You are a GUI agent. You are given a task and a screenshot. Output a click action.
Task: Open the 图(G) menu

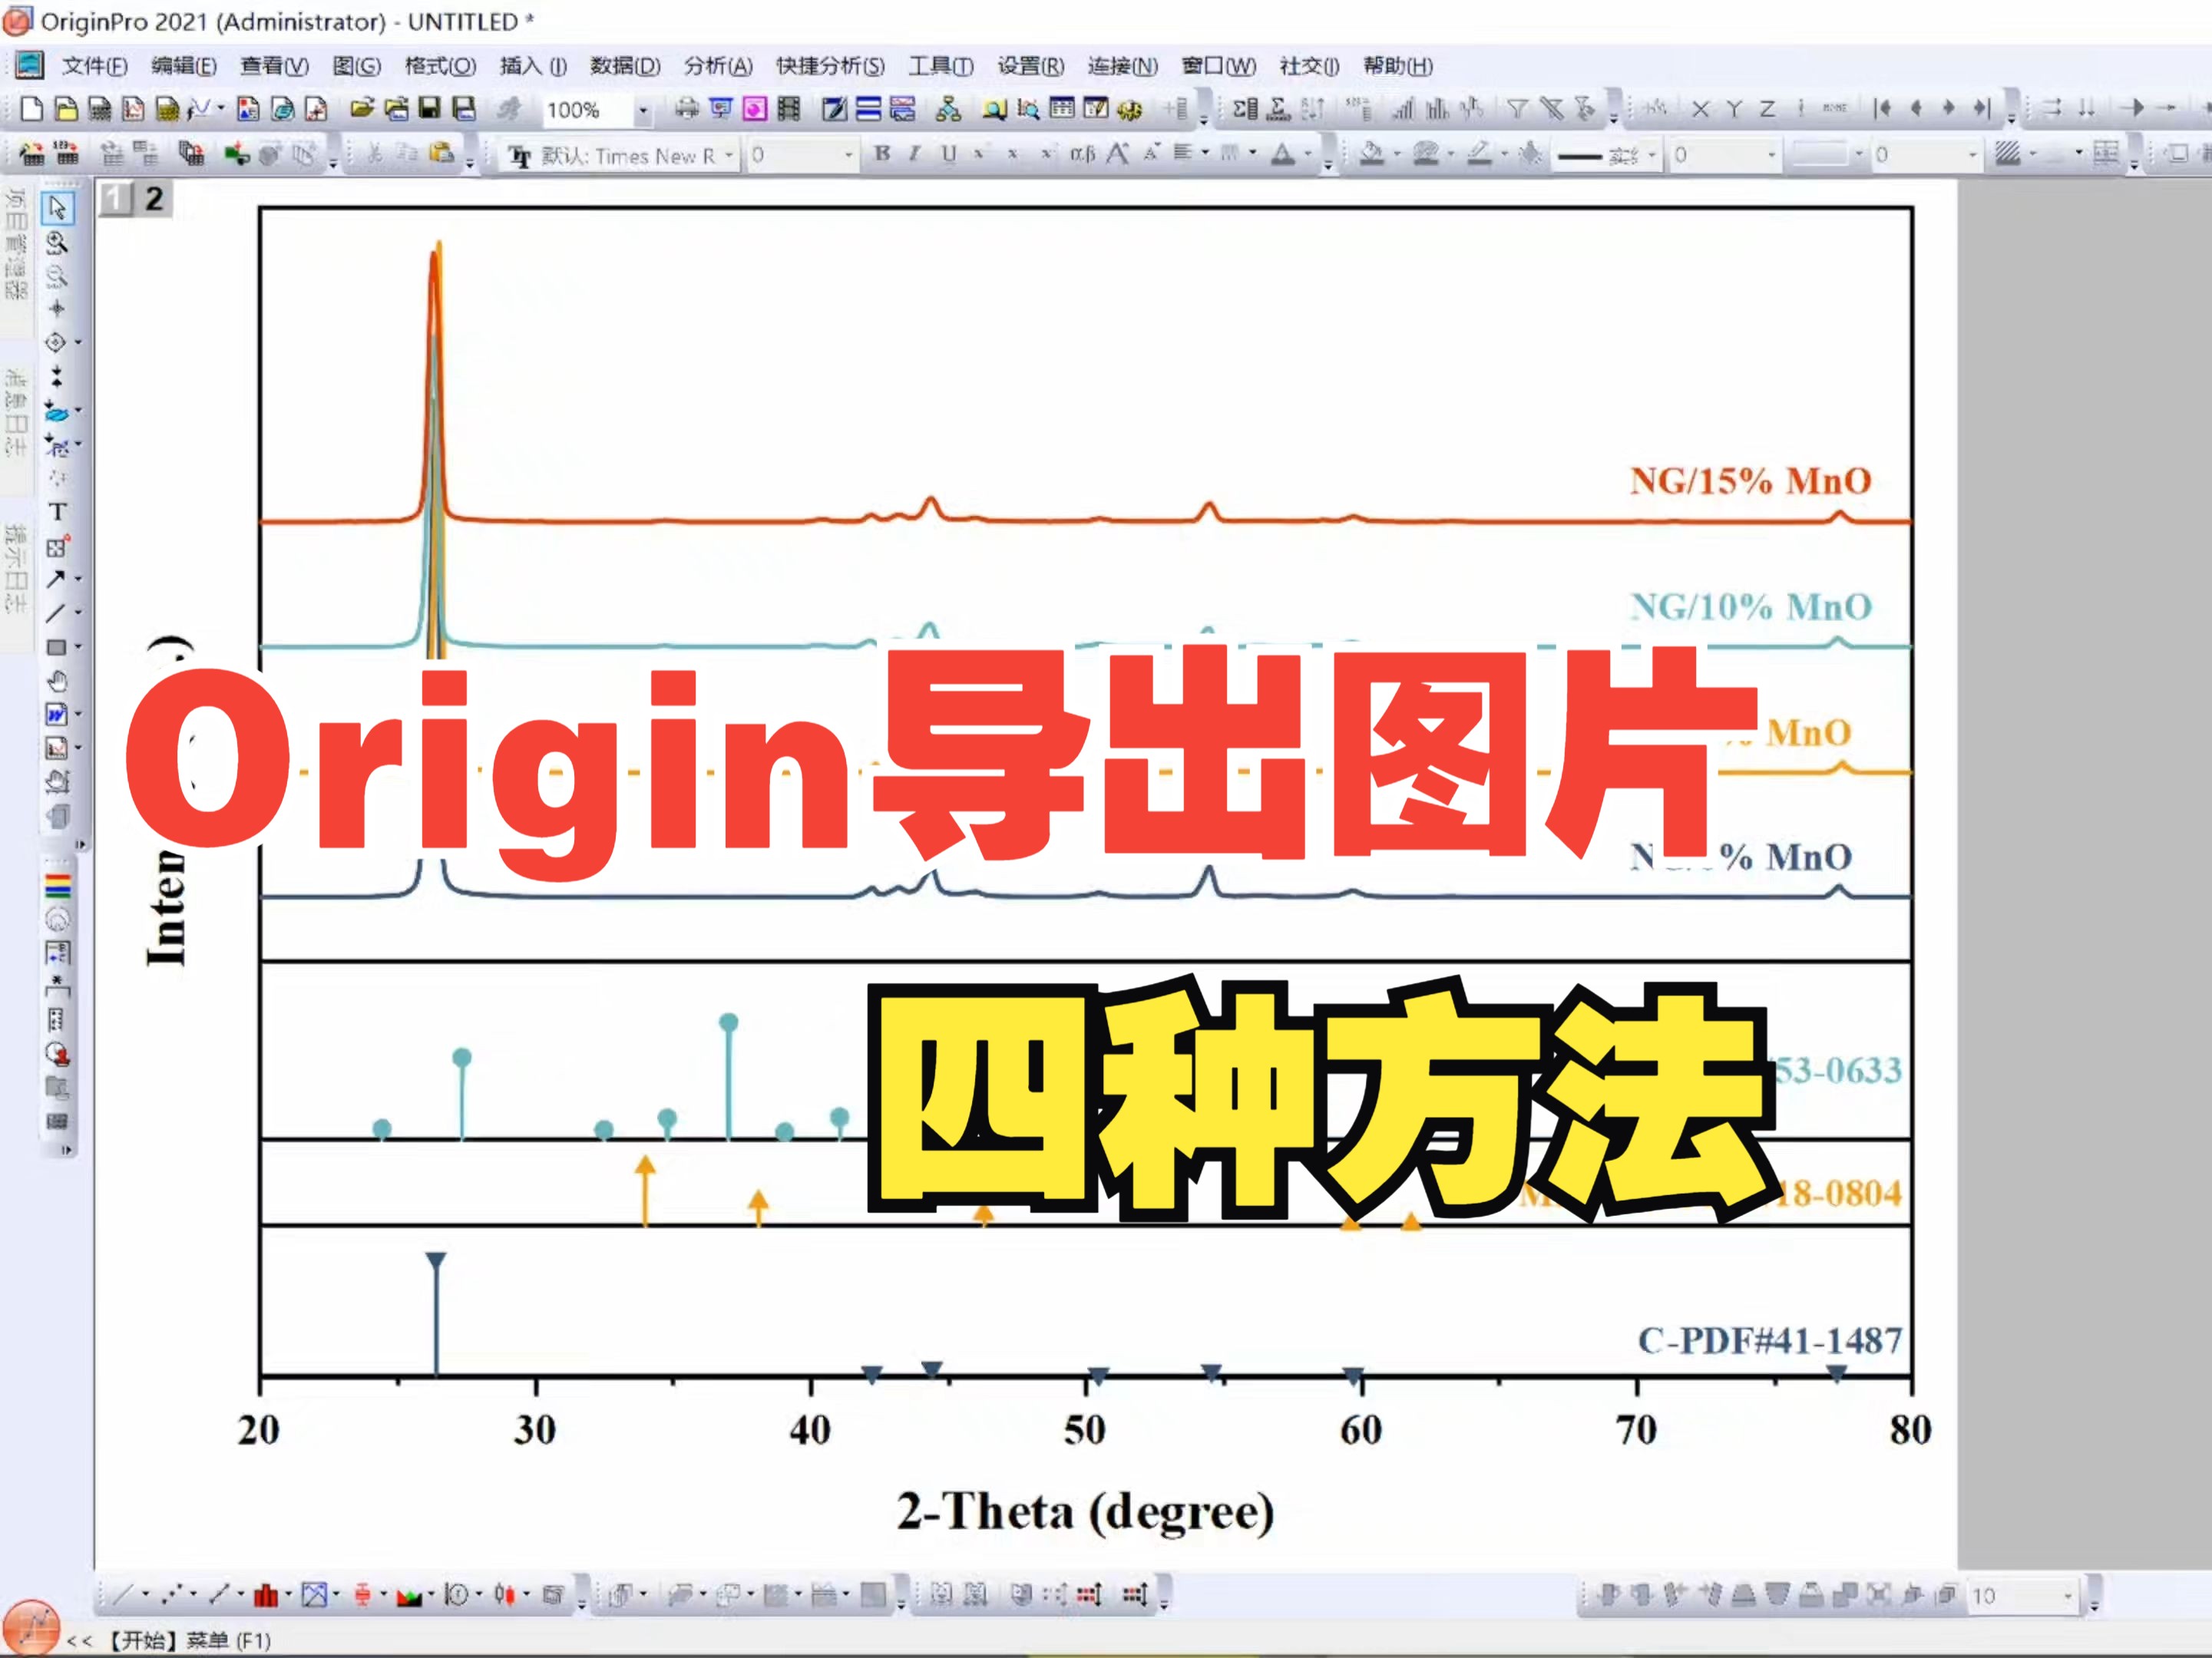[x=357, y=66]
